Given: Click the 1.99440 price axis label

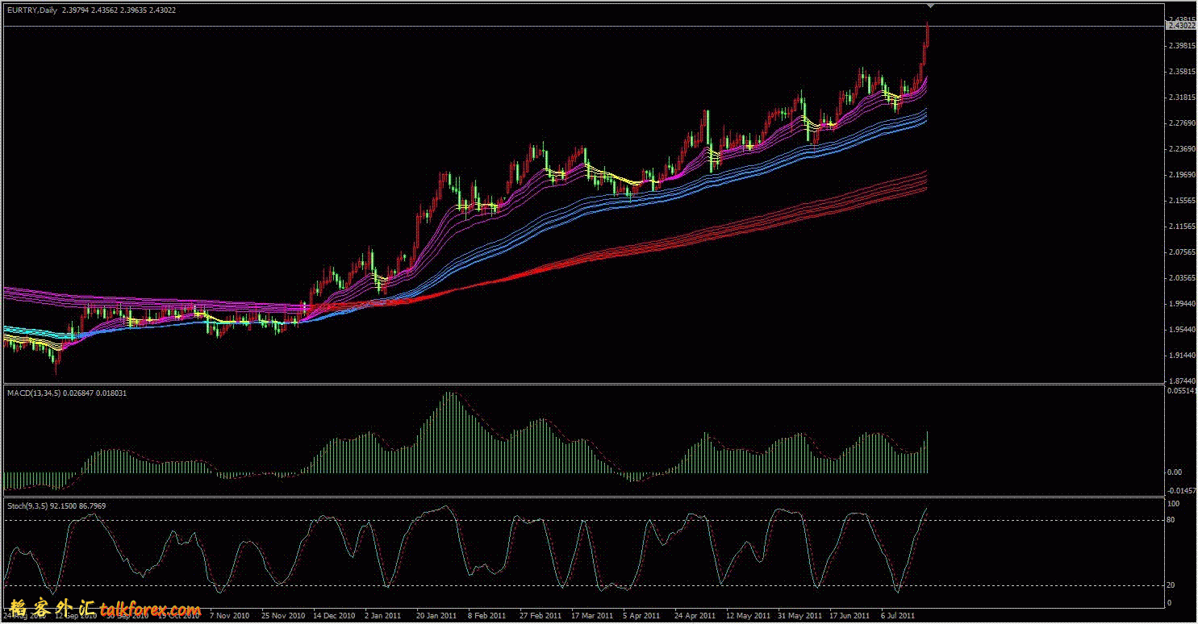Looking at the screenshot, I should coord(1181,304).
